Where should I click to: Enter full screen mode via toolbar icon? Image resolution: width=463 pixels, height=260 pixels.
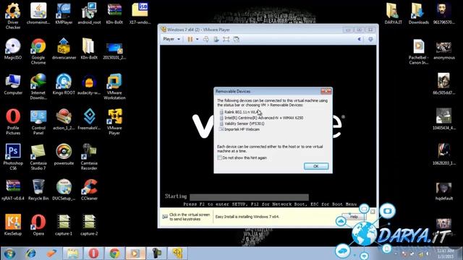pyautogui.click(x=226, y=39)
